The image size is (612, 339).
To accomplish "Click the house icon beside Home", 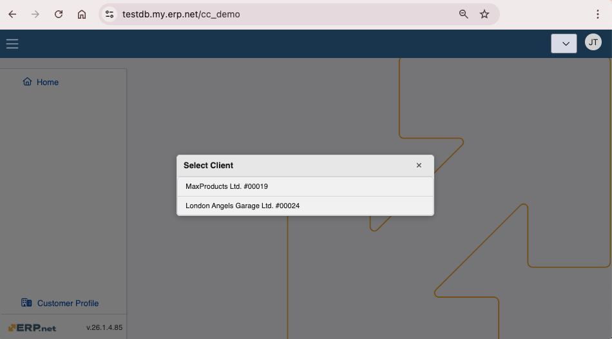I will pos(27,82).
